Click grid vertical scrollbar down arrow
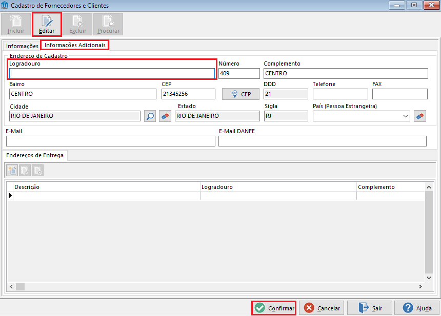The image size is (441, 316). pyautogui.click(x=429, y=278)
